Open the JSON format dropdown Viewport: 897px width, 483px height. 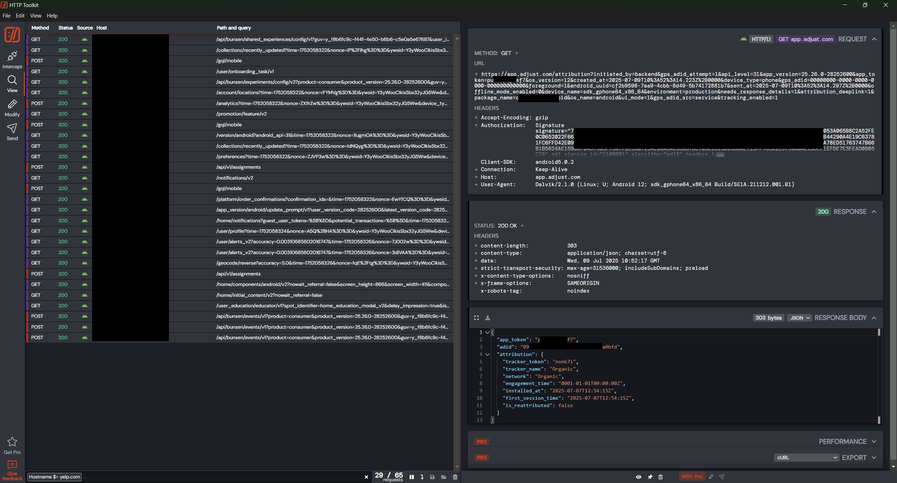pos(799,318)
